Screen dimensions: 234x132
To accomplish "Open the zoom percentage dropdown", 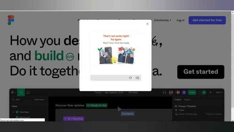I will (x=219, y=92).
